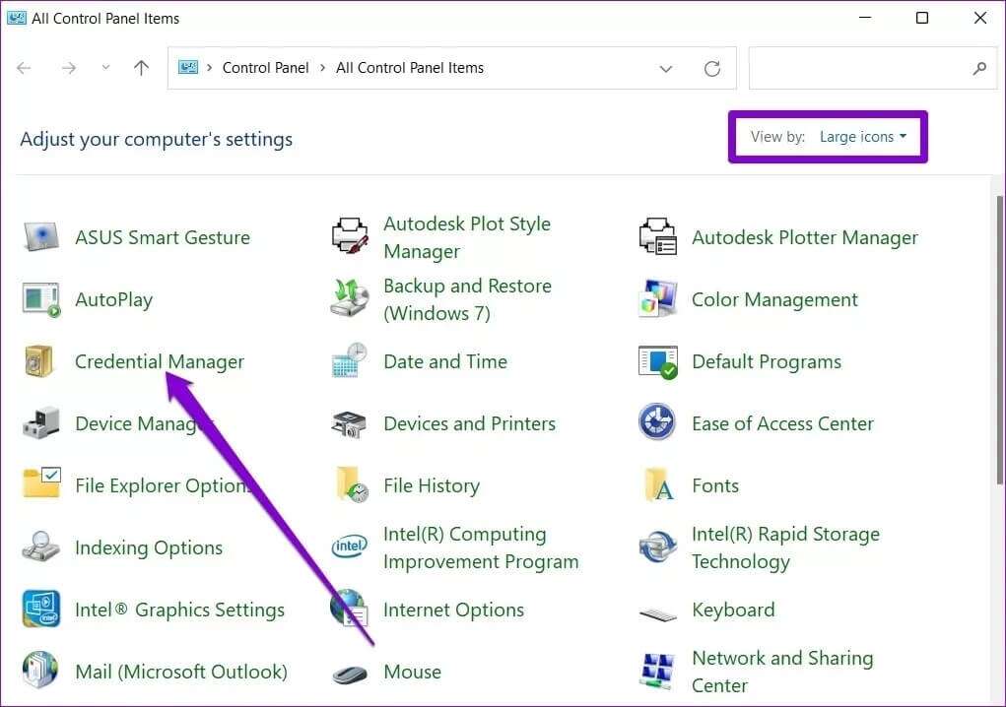
Task: Open the Fonts link
Action: pos(714,485)
